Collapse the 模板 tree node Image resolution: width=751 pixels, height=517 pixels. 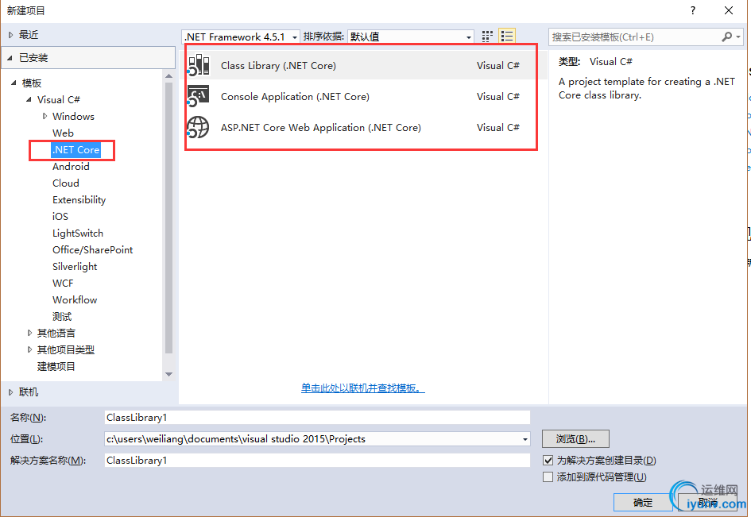coord(14,83)
